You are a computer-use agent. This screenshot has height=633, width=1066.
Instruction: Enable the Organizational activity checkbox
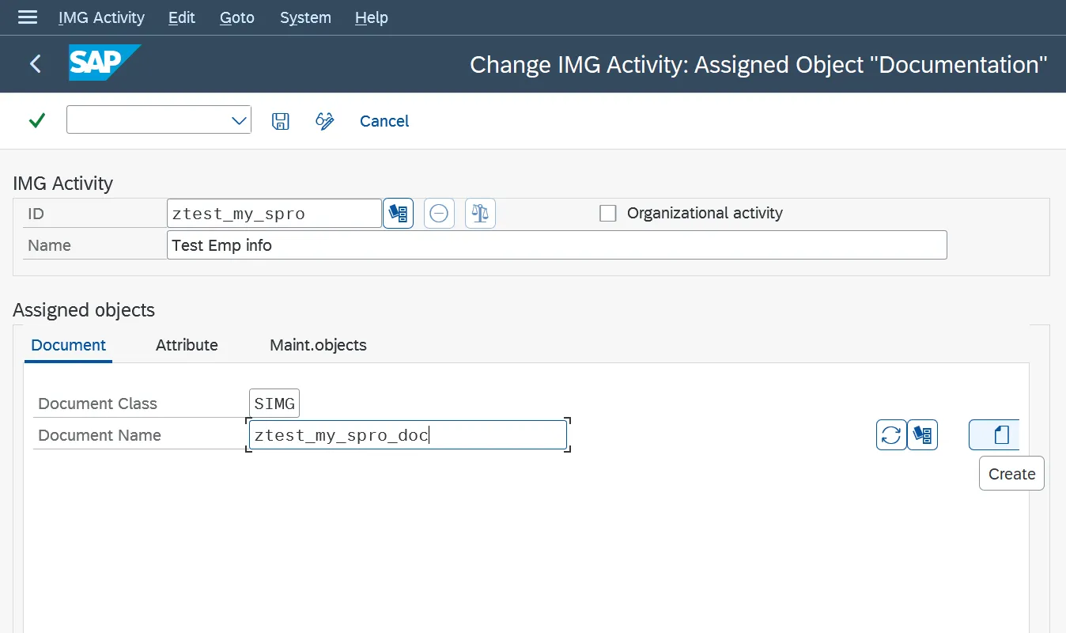coord(607,213)
